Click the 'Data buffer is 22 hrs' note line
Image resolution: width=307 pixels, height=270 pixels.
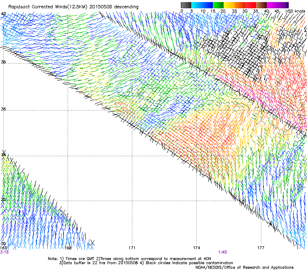click(146, 263)
